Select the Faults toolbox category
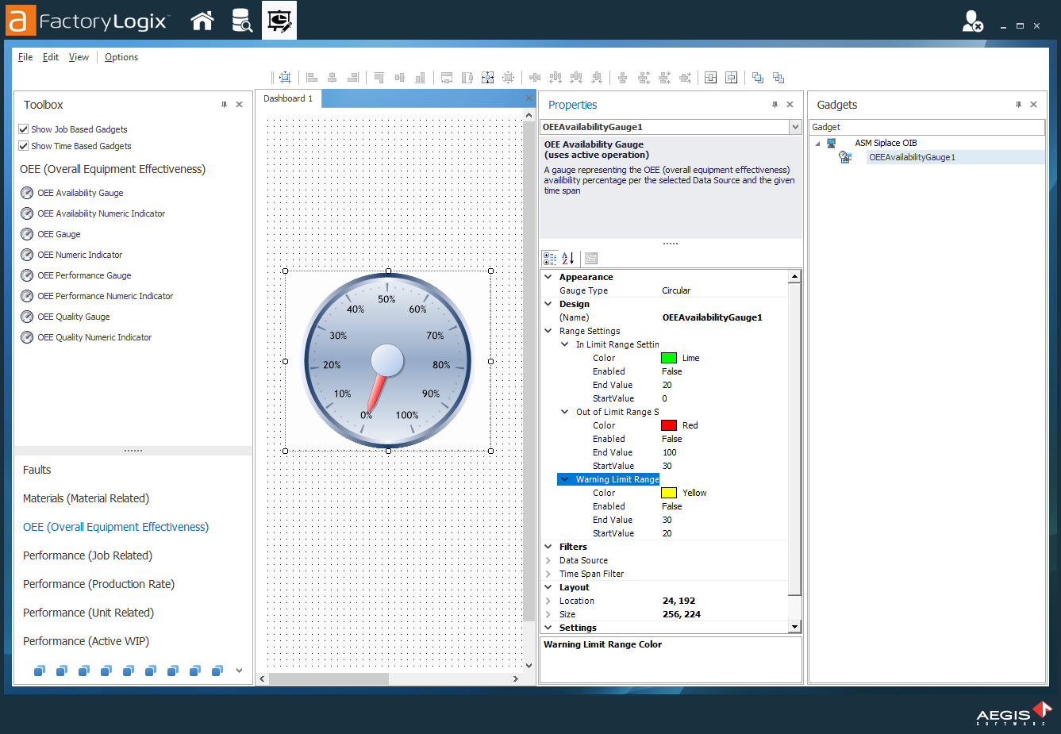 37,470
